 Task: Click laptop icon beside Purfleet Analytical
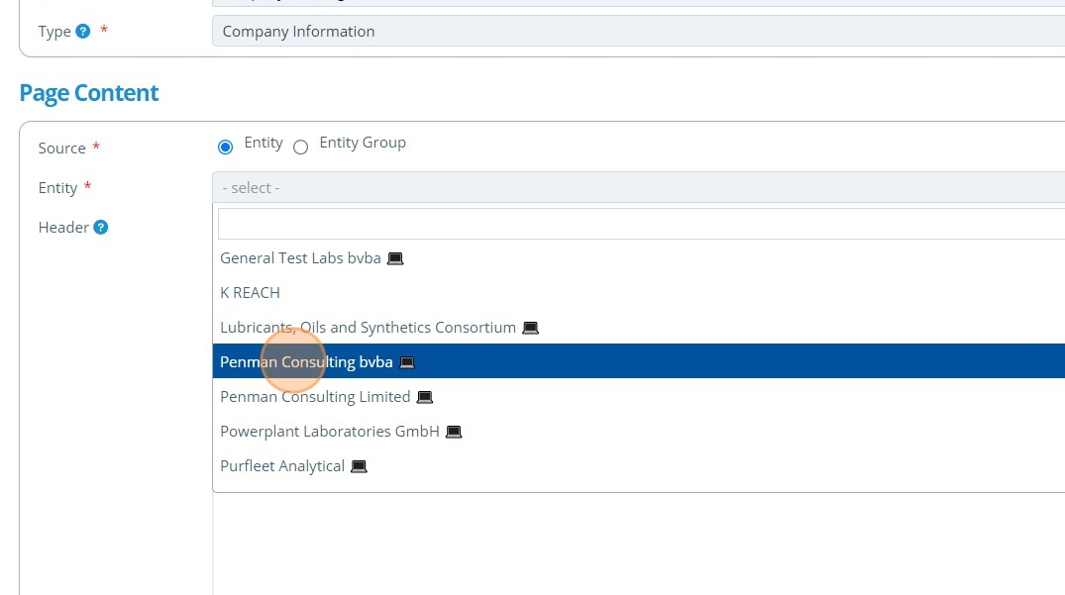click(359, 466)
